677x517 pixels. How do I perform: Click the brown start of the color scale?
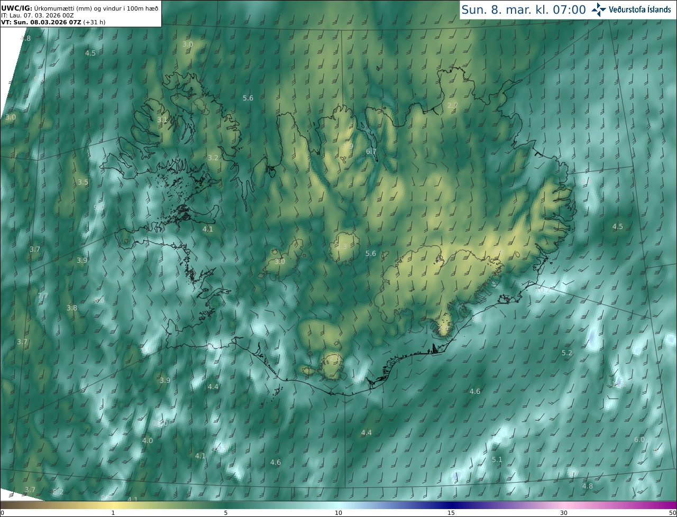(x=11, y=505)
